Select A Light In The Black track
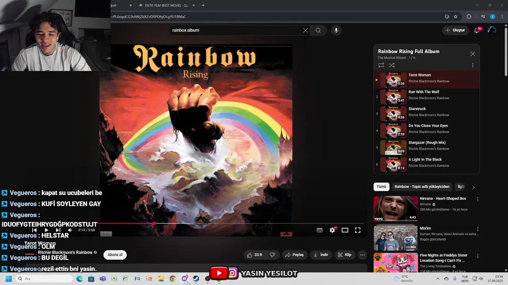Image resolution: width=508 pixels, height=285 pixels. point(427,164)
